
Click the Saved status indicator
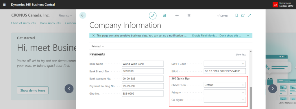(x=222, y=16)
